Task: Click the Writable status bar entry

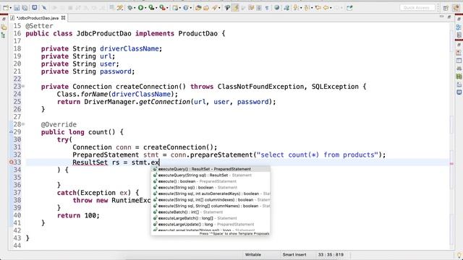Action: 252,255
